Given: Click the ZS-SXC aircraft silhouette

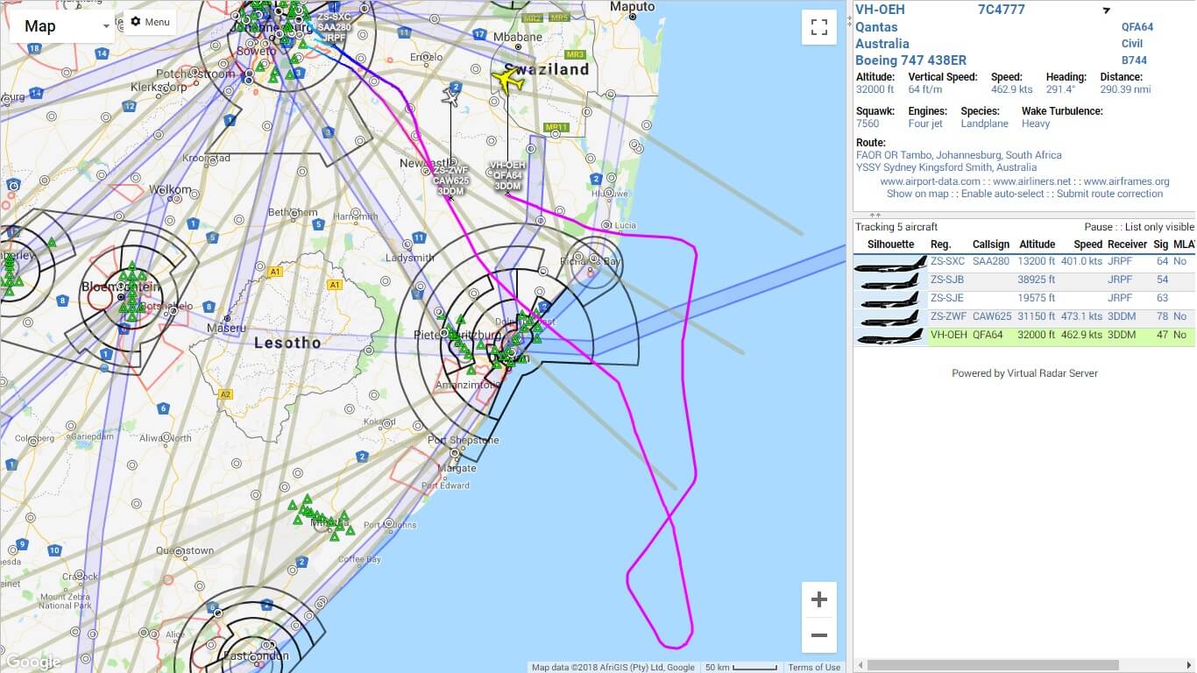Looking at the screenshot, I should pyautogui.click(x=890, y=262).
